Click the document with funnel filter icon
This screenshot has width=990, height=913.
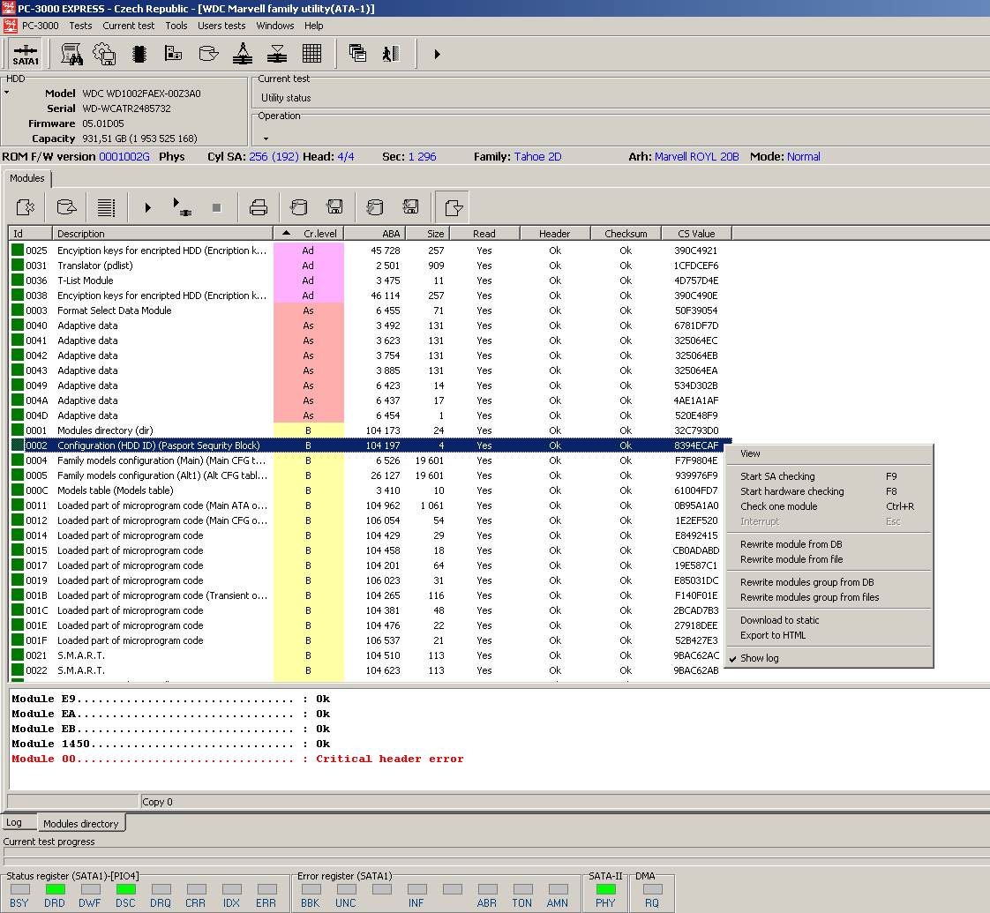[453, 208]
